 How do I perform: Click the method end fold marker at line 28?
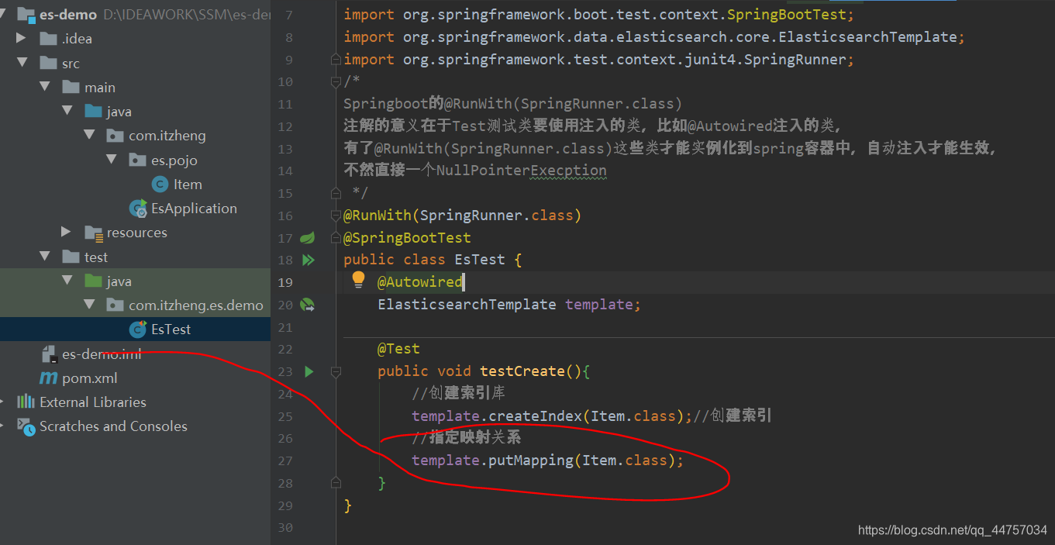336,482
